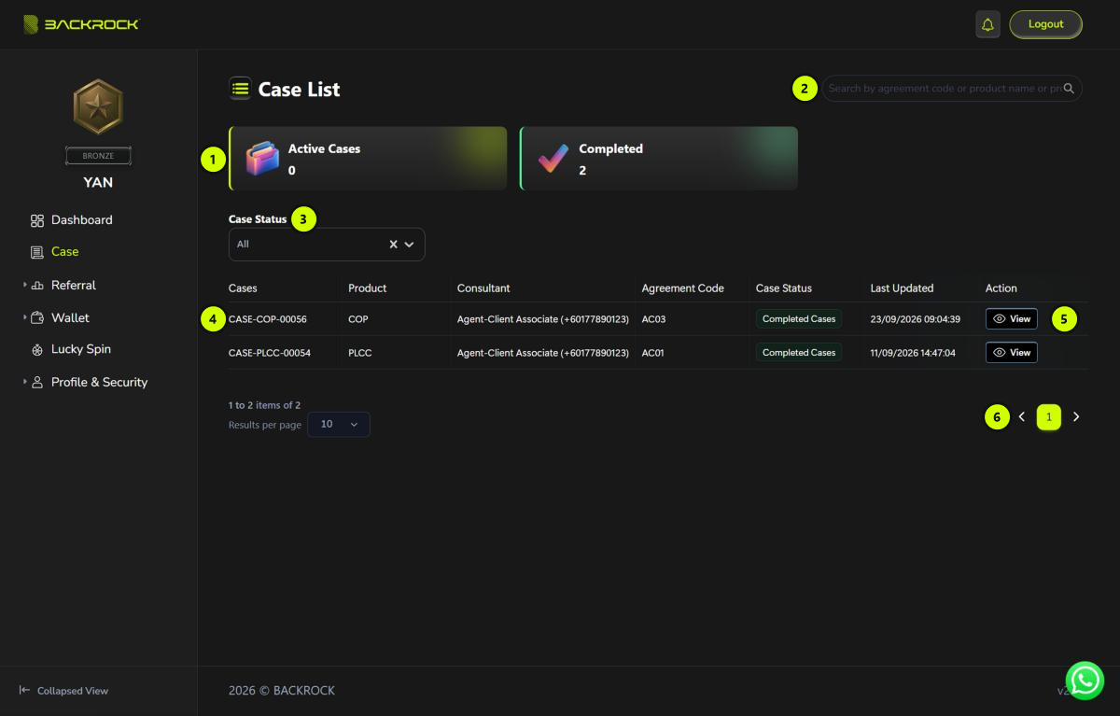Open the notification bell

pos(987,24)
